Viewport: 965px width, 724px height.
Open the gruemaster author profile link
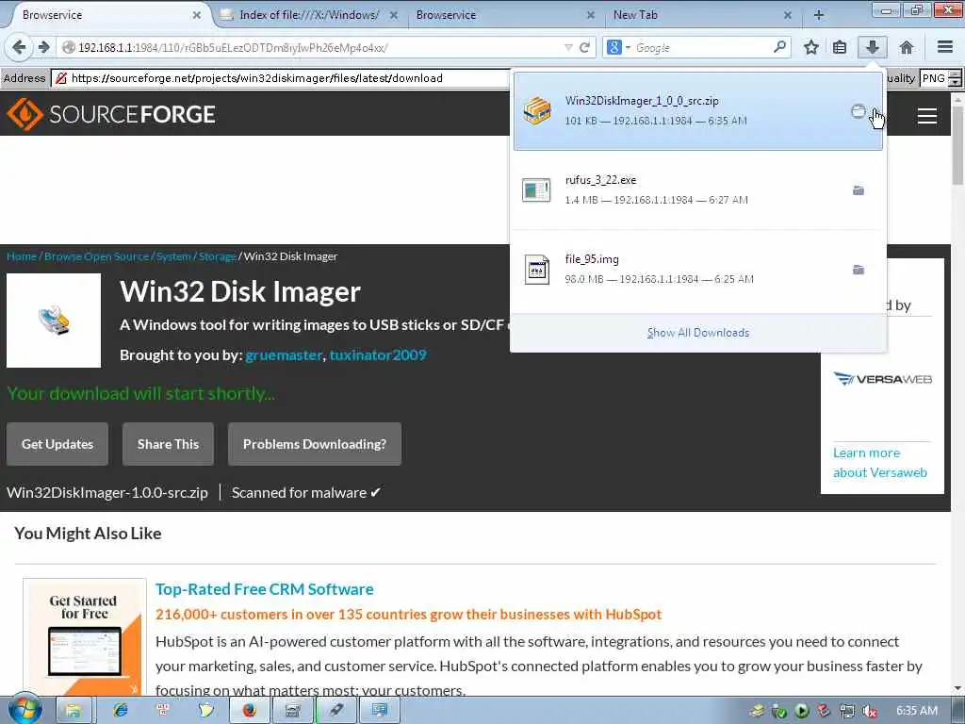click(x=284, y=355)
